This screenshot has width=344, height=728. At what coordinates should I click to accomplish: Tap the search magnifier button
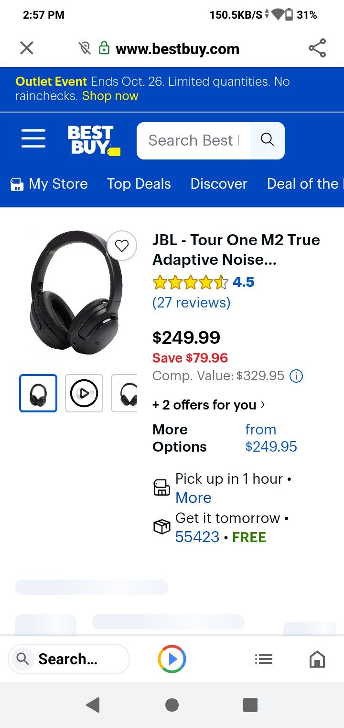click(268, 140)
